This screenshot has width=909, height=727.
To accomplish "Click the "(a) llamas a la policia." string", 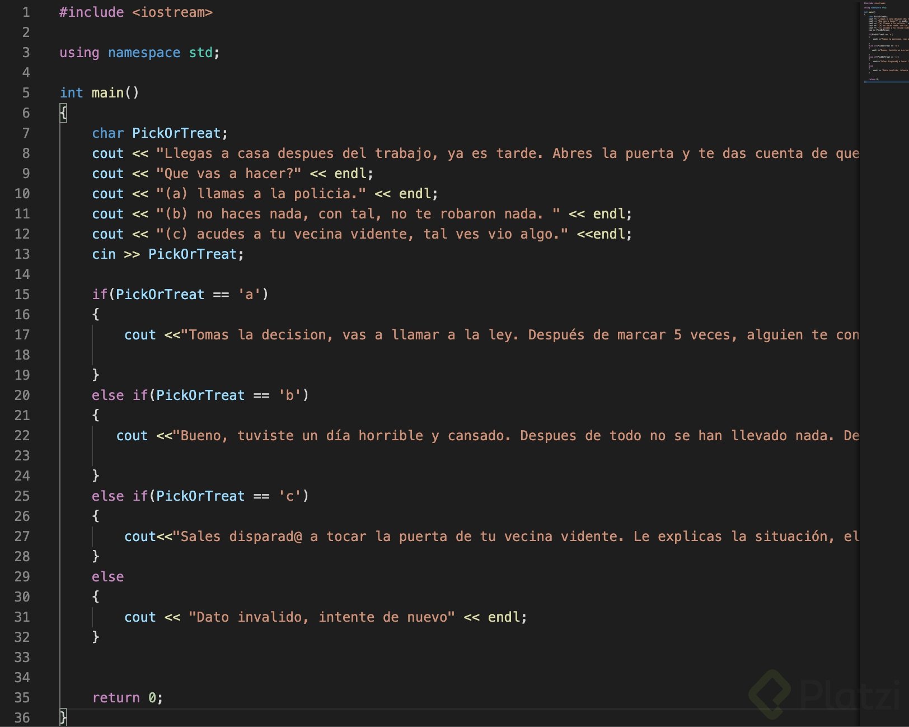I will pyautogui.click(x=261, y=194).
